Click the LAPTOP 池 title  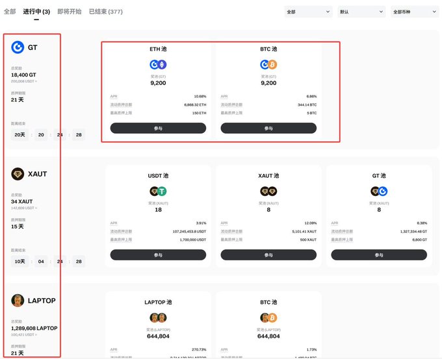point(158,302)
